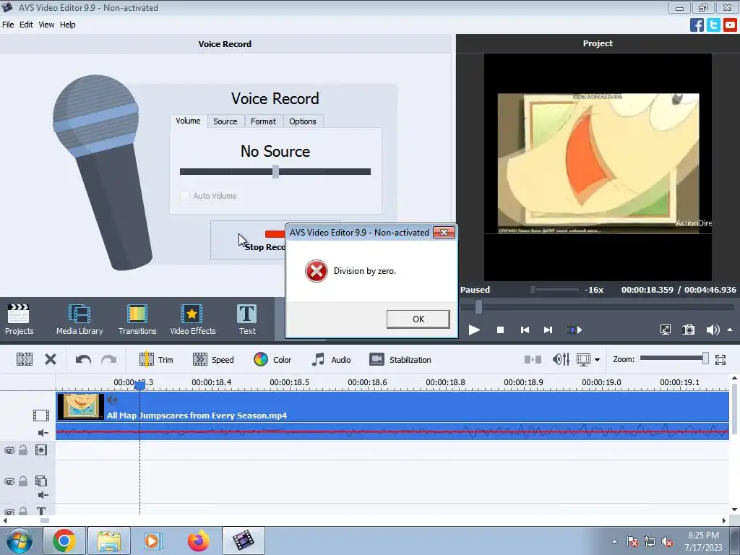Image resolution: width=740 pixels, height=555 pixels.
Task: Open Video Effects panel
Action: (192, 319)
